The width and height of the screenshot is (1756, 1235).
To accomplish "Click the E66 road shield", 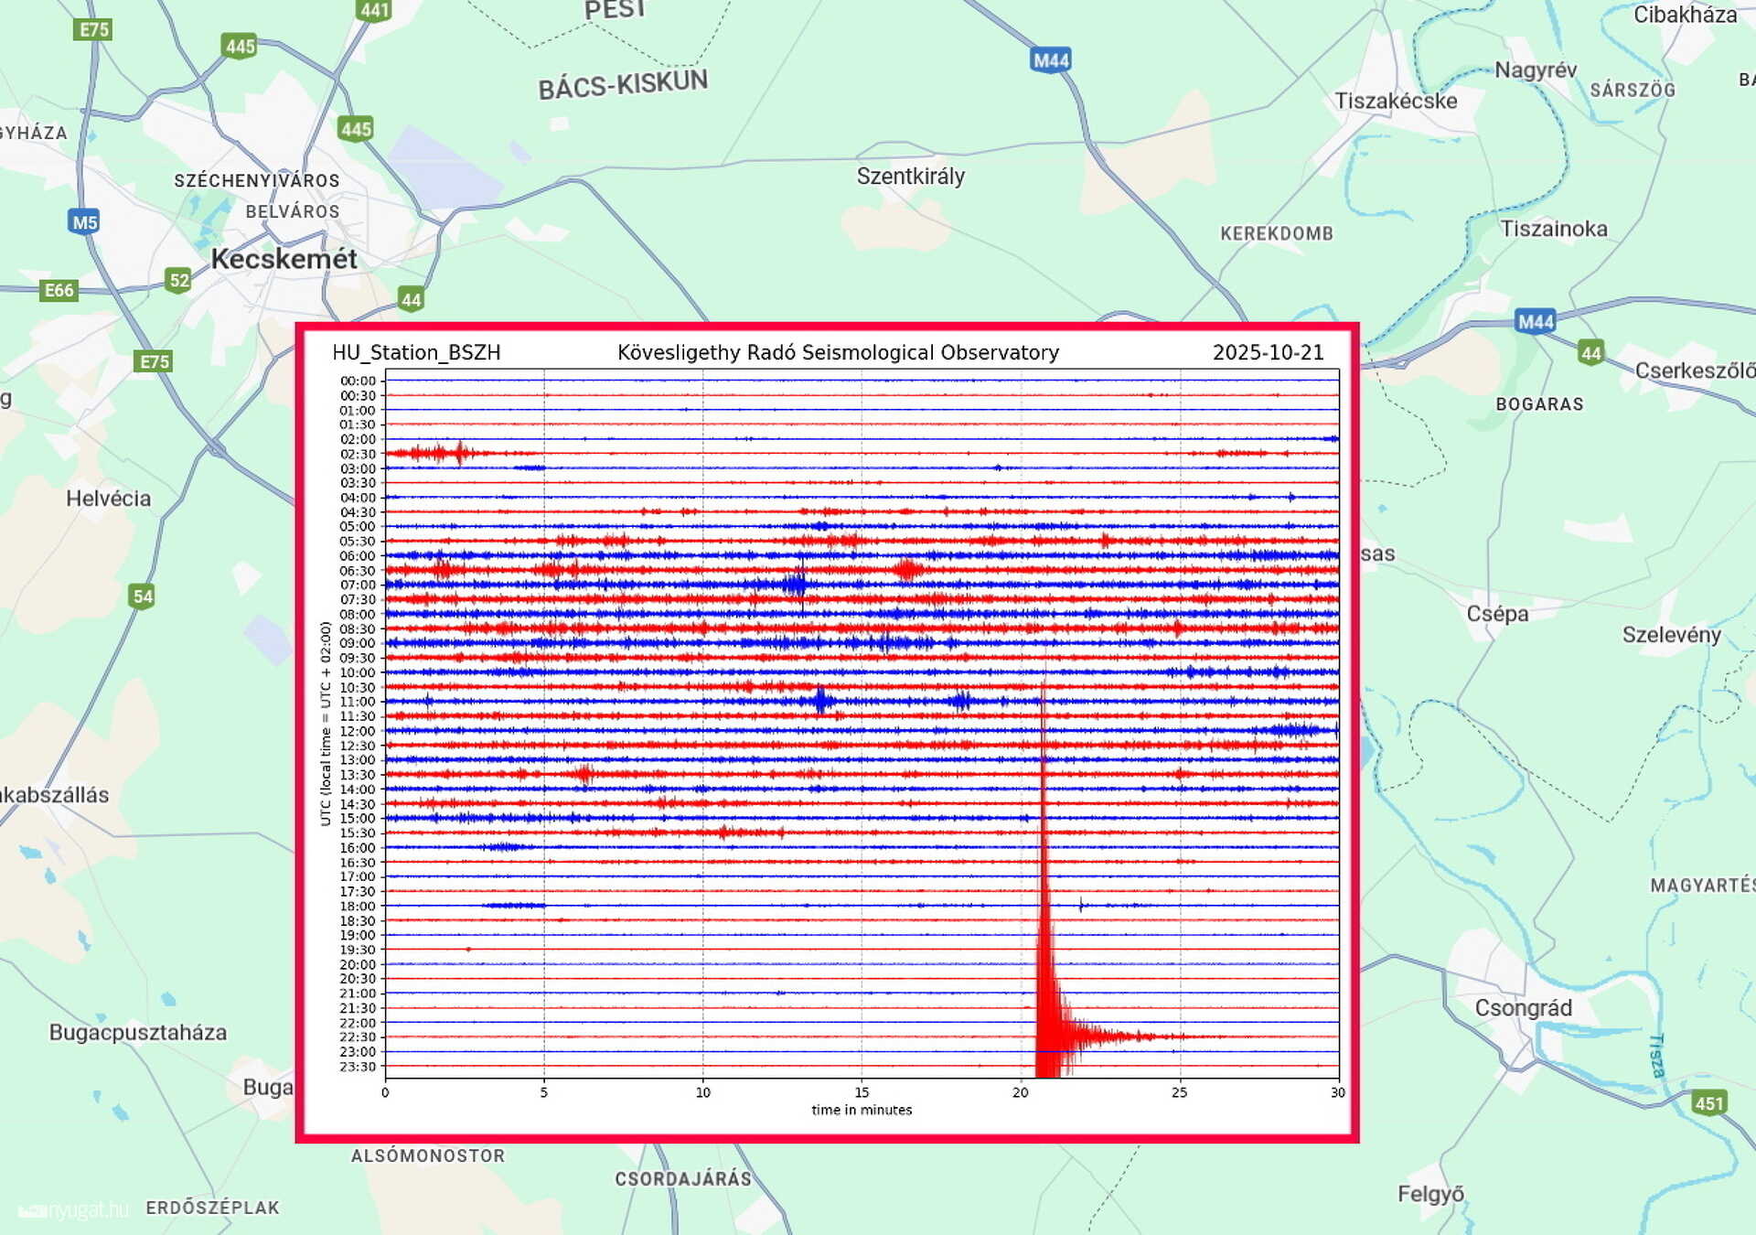I will [x=59, y=291].
